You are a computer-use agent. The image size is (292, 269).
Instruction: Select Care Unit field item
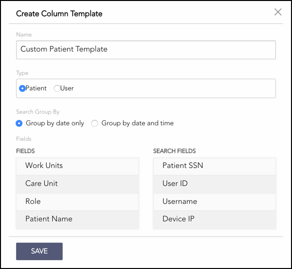point(77,184)
